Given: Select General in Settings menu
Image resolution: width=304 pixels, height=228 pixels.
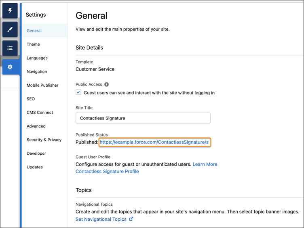Looking at the screenshot, I should click(x=34, y=31).
